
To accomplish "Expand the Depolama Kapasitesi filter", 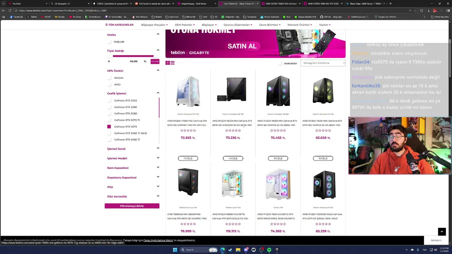I will tap(158, 177).
